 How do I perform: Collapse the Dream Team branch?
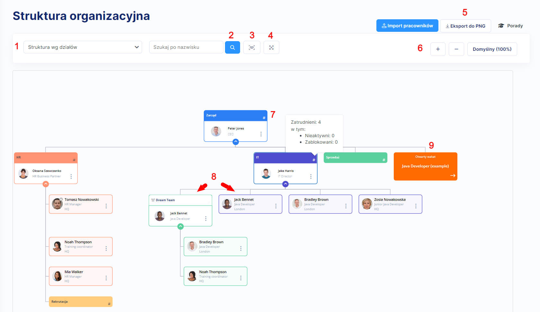(x=181, y=227)
